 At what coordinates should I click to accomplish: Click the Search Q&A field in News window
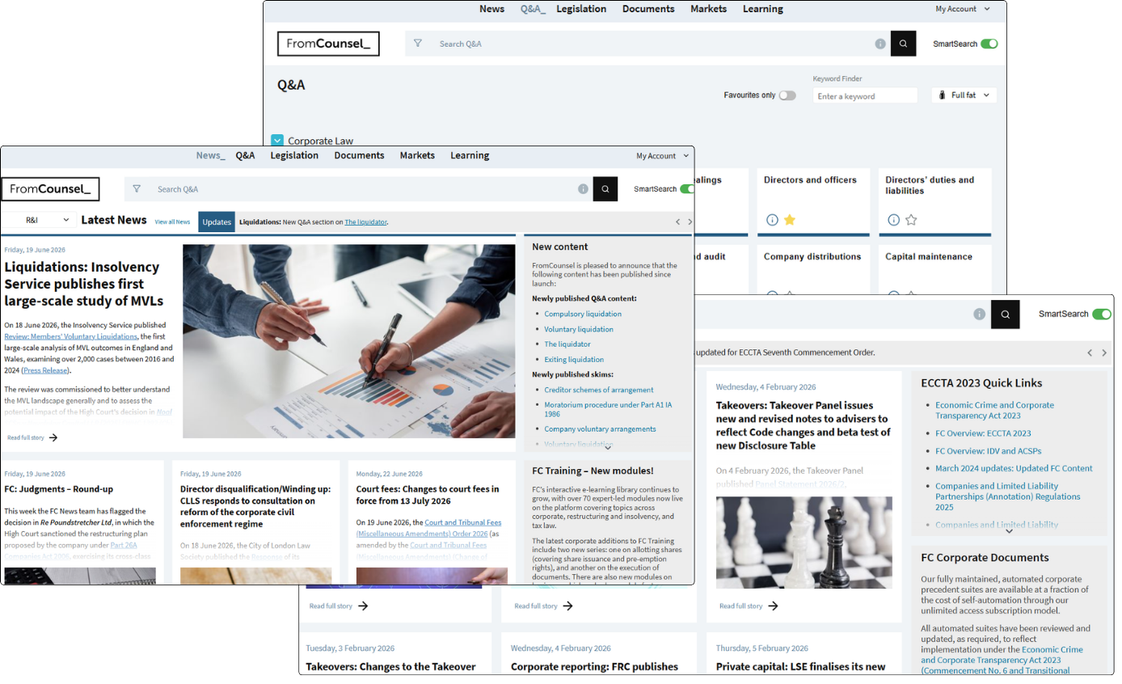tap(360, 189)
